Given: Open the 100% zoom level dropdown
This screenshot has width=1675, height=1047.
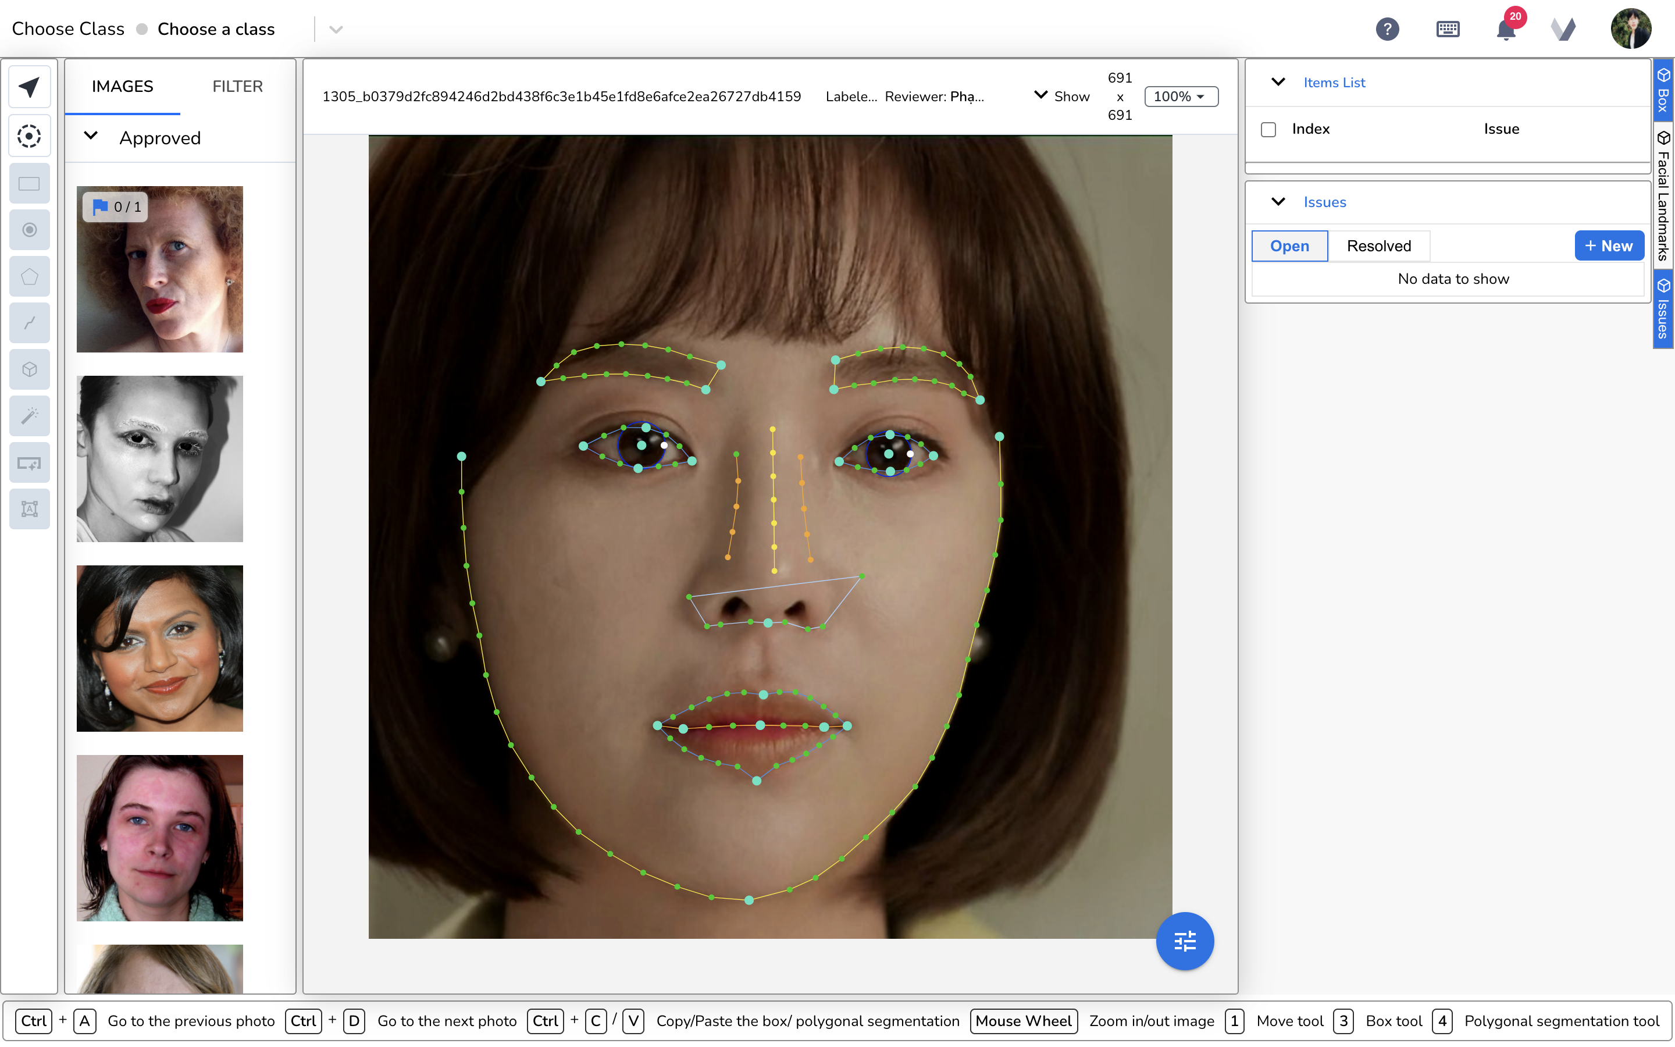Looking at the screenshot, I should [x=1181, y=96].
